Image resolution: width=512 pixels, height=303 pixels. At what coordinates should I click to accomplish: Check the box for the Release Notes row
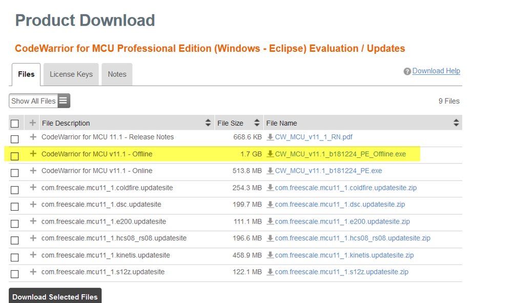click(15, 139)
